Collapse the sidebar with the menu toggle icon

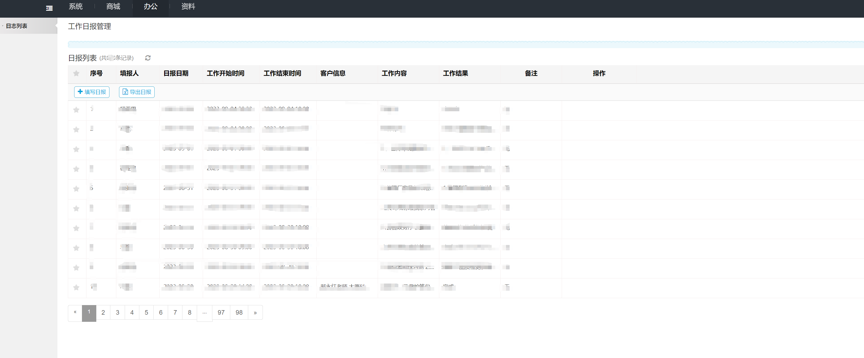[x=49, y=8]
